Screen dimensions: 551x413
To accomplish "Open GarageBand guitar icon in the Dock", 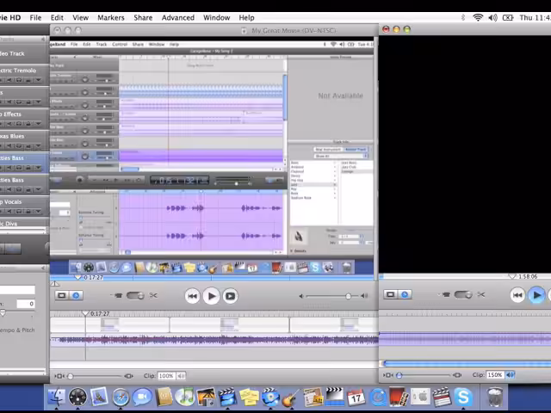I will [291, 398].
